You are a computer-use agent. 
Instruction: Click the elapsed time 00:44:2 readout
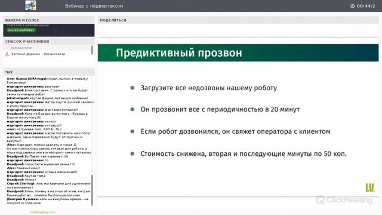click(x=366, y=6)
